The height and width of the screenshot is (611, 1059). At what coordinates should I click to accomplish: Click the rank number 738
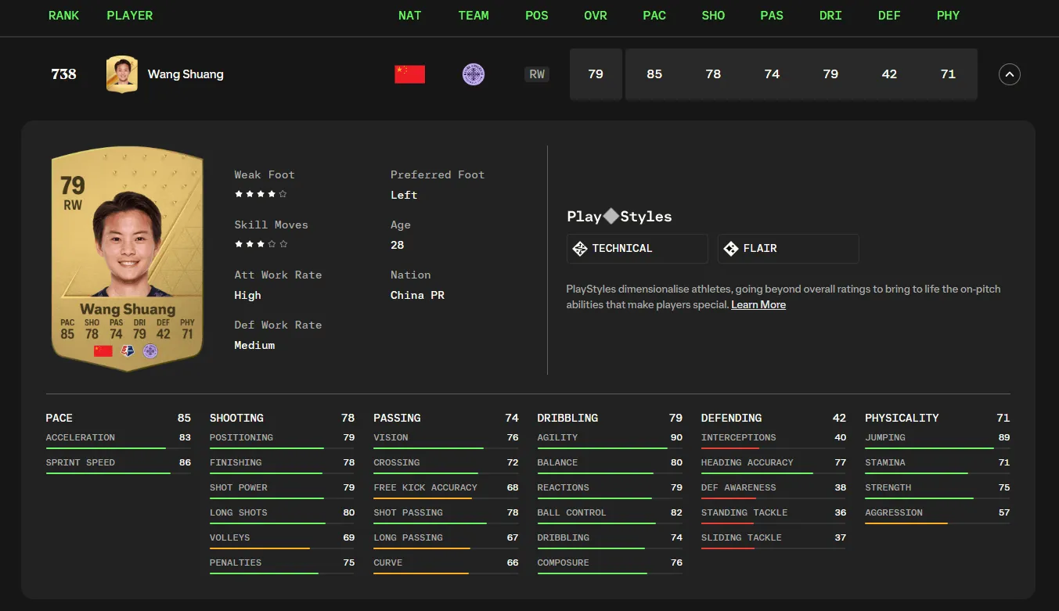point(64,74)
